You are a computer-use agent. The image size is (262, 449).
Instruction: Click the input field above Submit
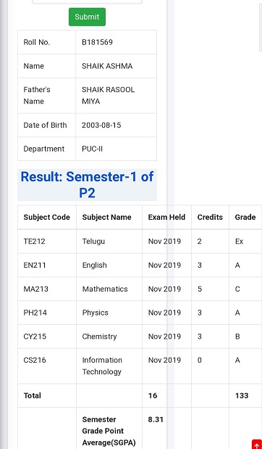(87, 1)
